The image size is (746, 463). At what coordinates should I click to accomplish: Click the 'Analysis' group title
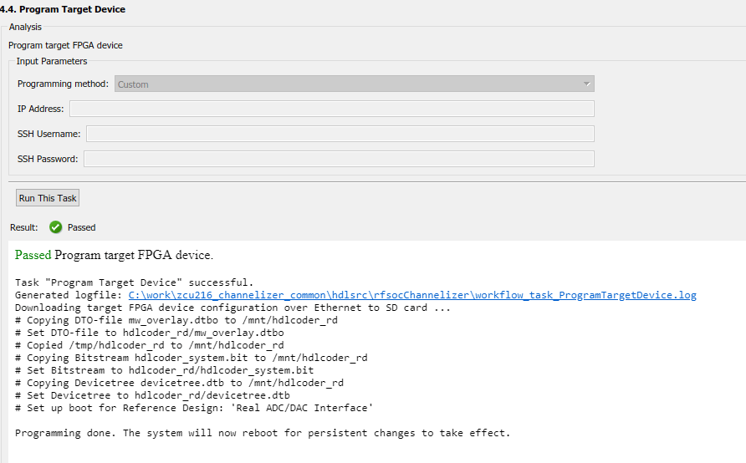click(25, 28)
